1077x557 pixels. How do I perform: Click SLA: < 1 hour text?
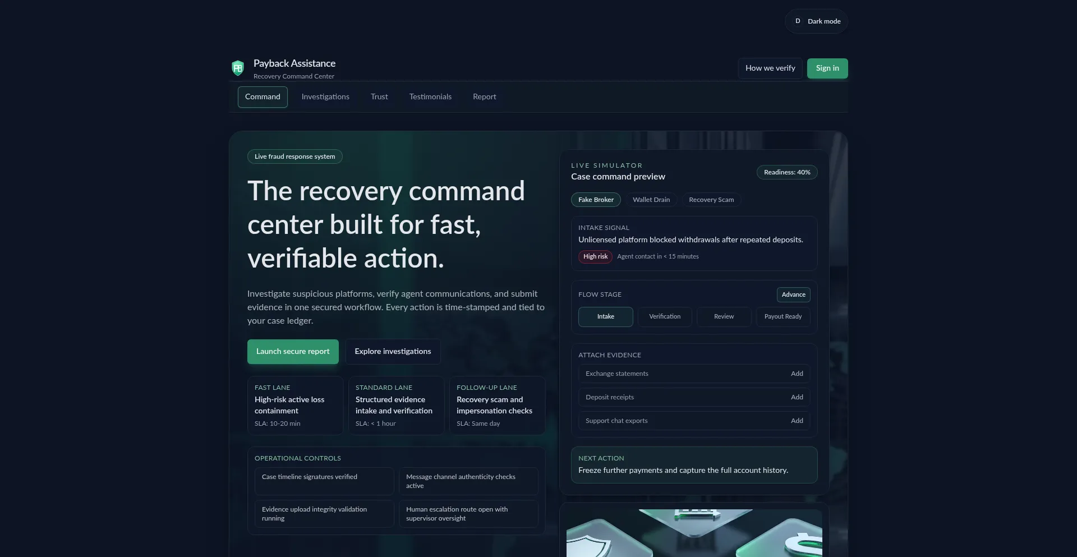375,423
